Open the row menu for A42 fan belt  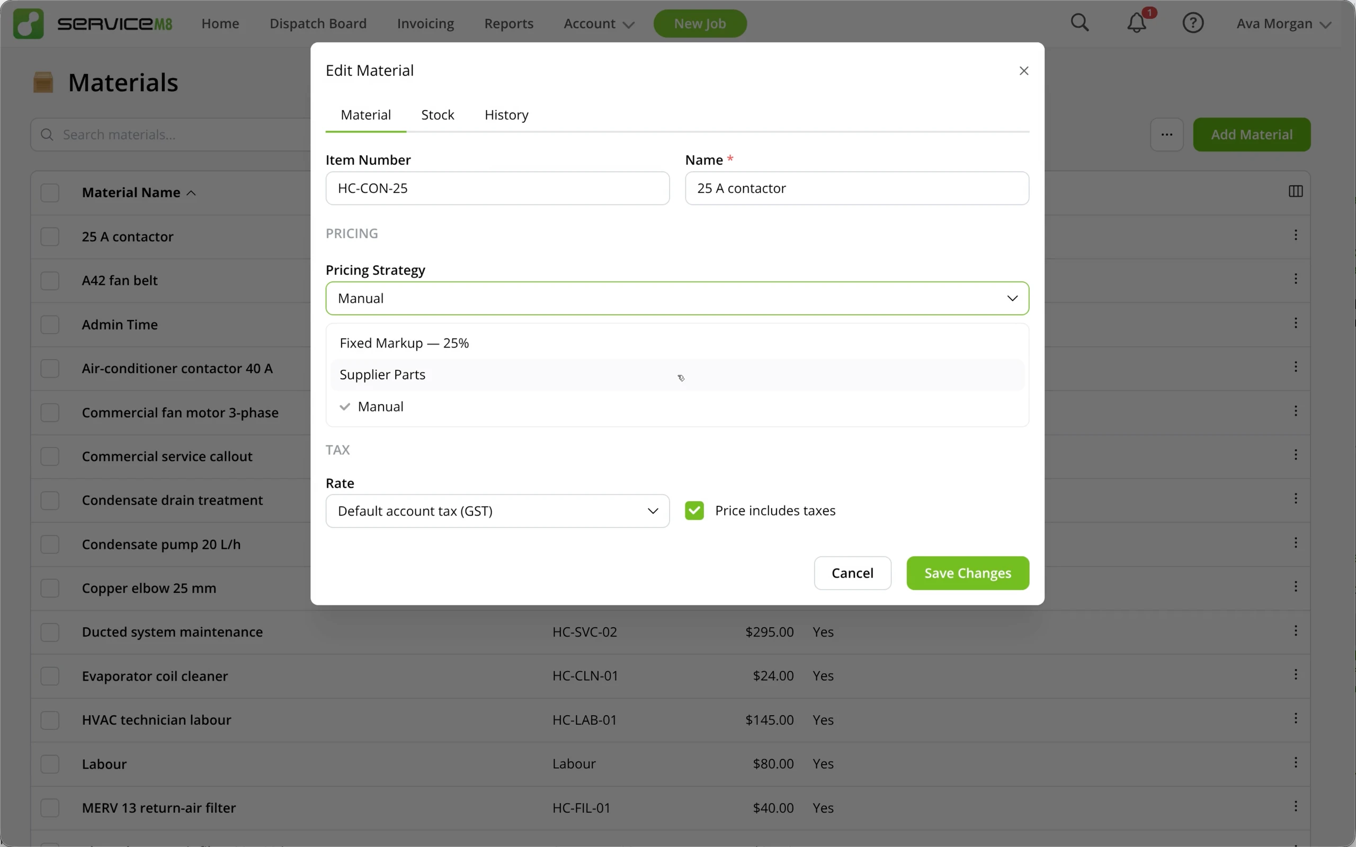coord(1296,279)
